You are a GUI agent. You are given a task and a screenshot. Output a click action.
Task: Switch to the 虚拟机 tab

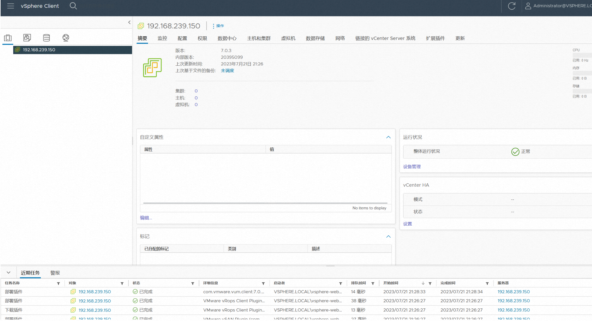tap(288, 38)
